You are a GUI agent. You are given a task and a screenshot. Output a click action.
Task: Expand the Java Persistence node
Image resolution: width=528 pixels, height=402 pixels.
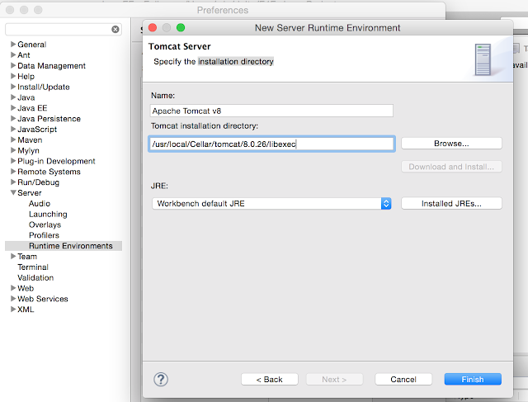pos(13,118)
